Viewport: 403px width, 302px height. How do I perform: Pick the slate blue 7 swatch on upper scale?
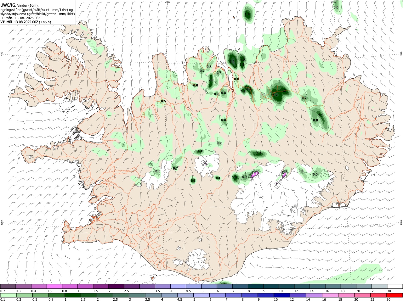[240, 286]
